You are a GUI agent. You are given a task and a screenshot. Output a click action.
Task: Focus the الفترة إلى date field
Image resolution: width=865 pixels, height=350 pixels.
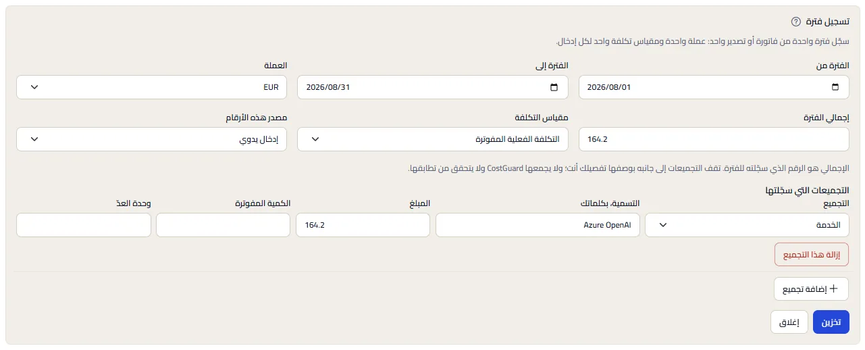point(433,87)
